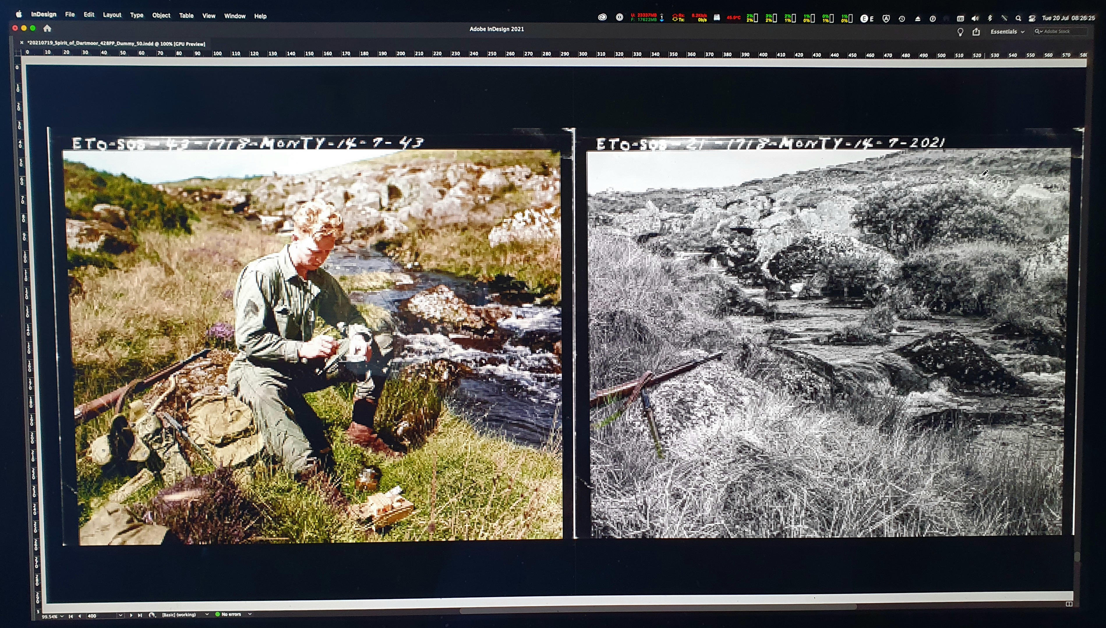Open the View menu
Viewport: 1106px width, 628px height.
pos(209,15)
